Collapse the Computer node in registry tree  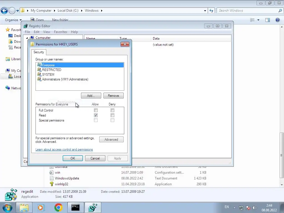pos(27,38)
